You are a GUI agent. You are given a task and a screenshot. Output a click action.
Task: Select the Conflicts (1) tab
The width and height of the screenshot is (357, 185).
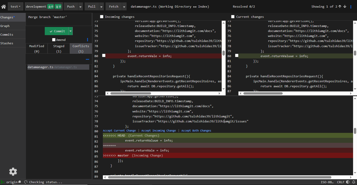pyautogui.click(x=81, y=49)
